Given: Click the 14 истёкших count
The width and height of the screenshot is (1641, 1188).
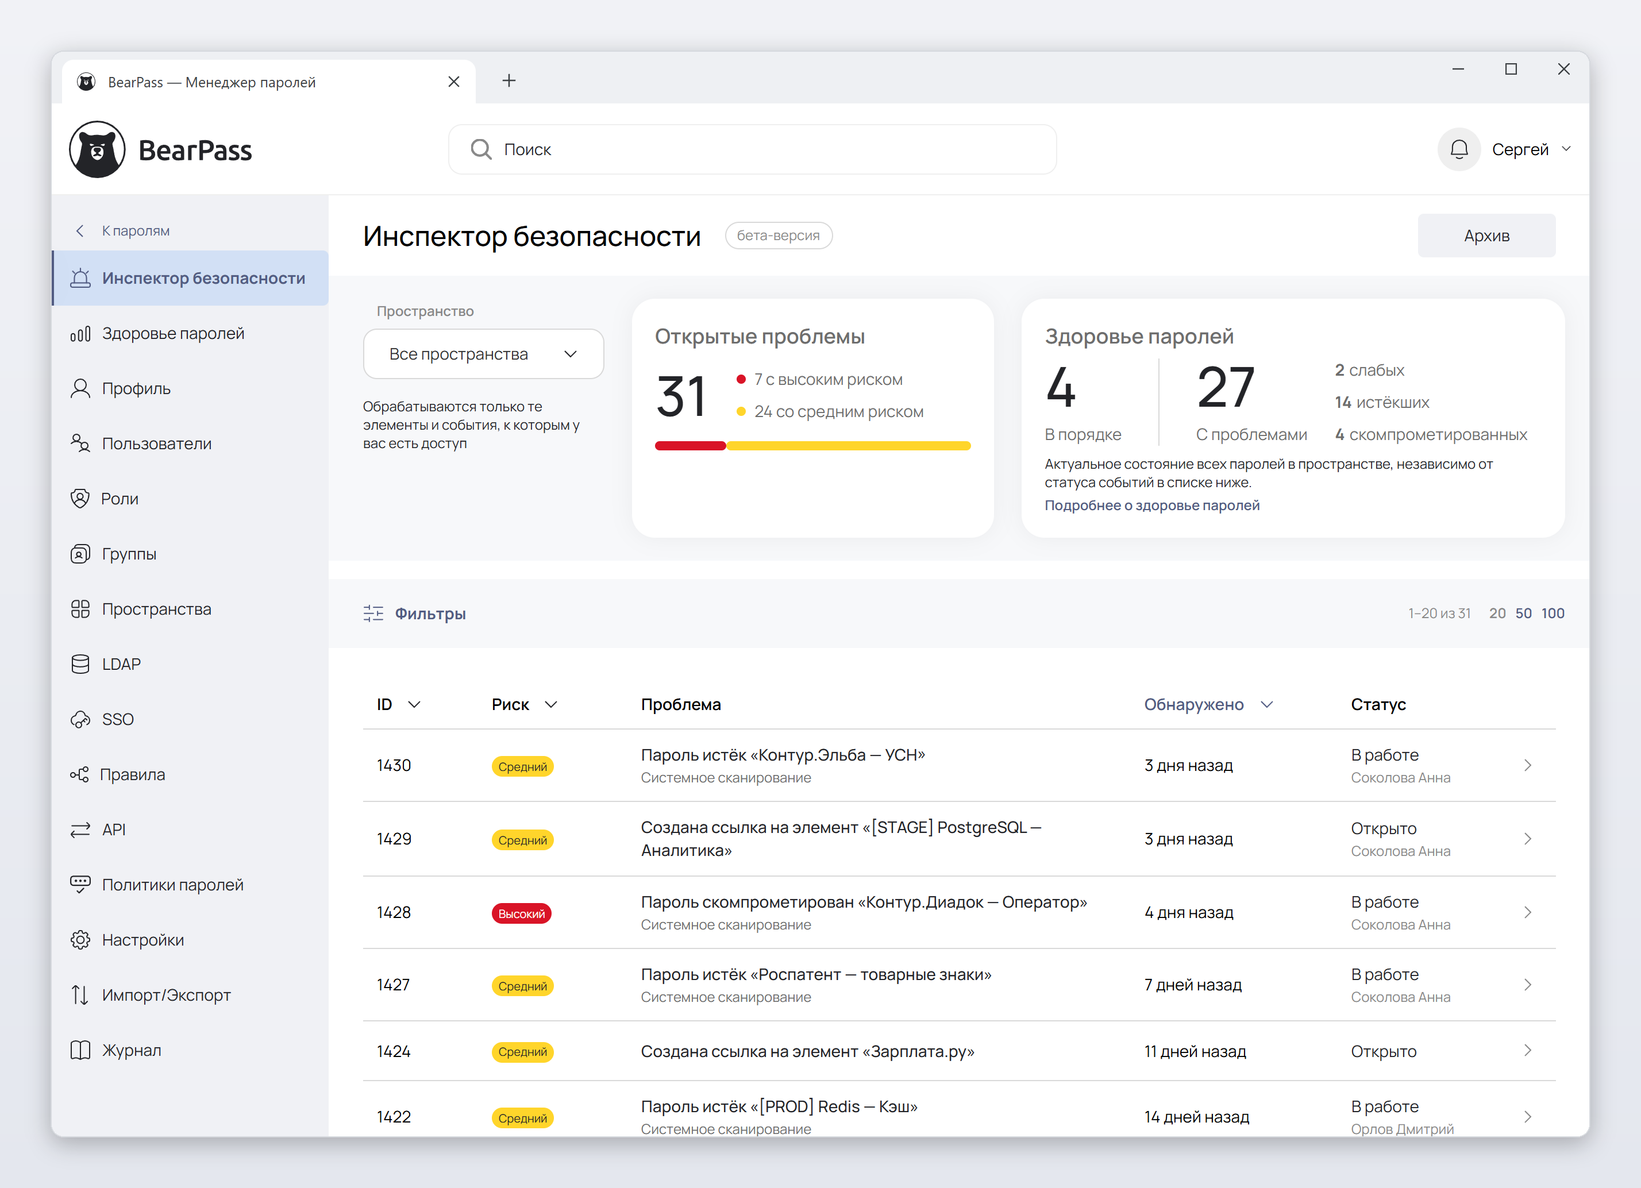Looking at the screenshot, I should pyautogui.click(x=1382, y=402).
